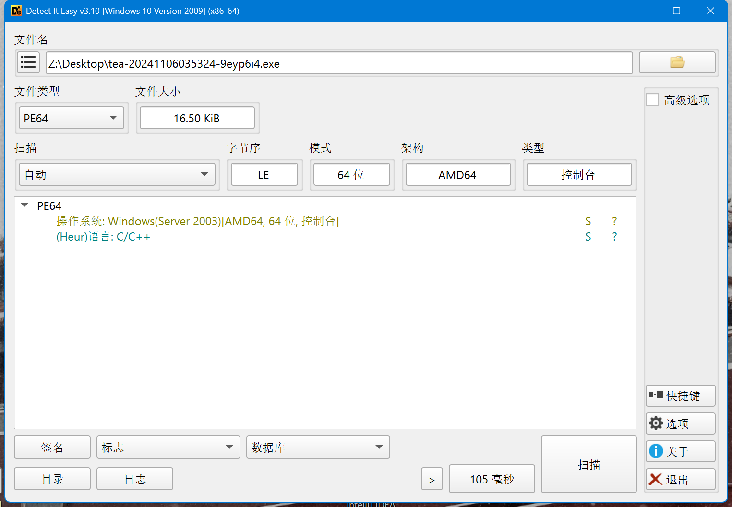Select the 操作系统 Windows(Server 2003) row
This screenshot has height=507, width=732.
point(325,221)
